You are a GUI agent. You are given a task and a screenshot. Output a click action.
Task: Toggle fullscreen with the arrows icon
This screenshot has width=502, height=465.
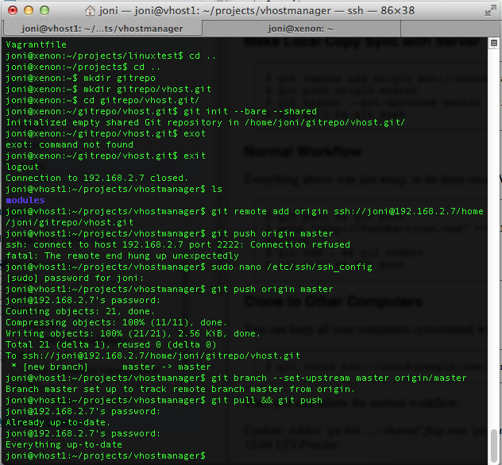(x=490, y=11)
